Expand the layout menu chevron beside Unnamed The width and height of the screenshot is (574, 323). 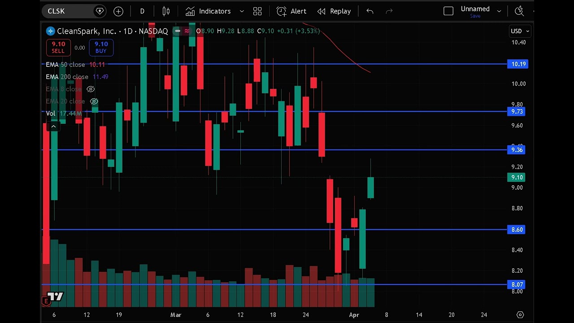coord(499,11)
